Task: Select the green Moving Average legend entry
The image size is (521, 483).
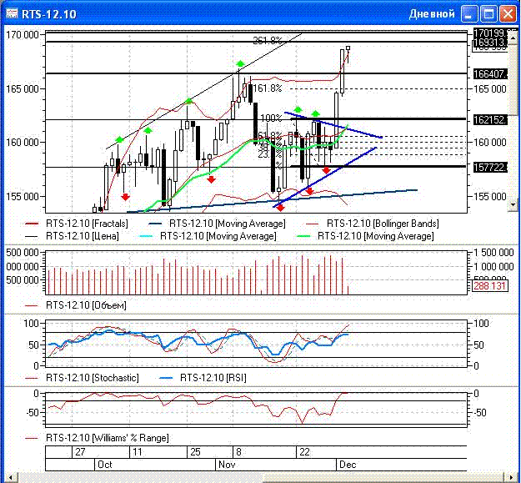Action: (x=365, y=236)
